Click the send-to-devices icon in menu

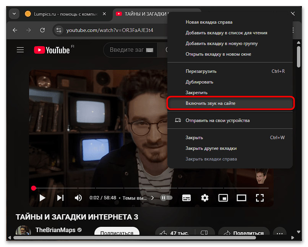coord(178,120)
